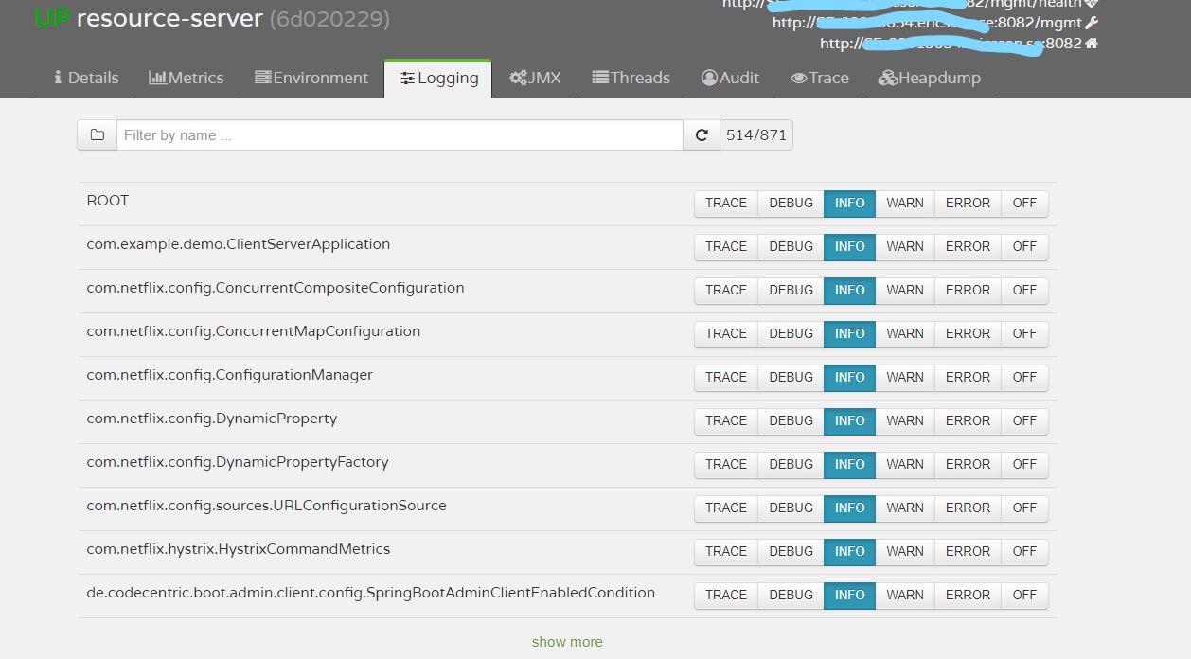Click com.netflix.config.DynamicPropertyFactory logger name

pos(238,462)
